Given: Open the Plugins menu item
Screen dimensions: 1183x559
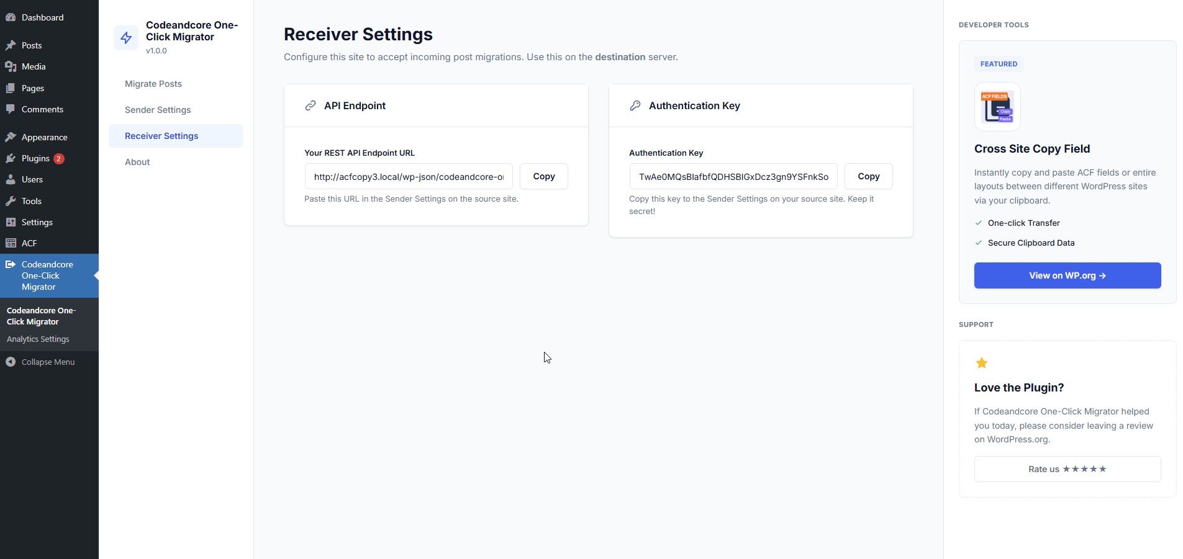Looking at the screenshot, I should [x=49, y=158].
